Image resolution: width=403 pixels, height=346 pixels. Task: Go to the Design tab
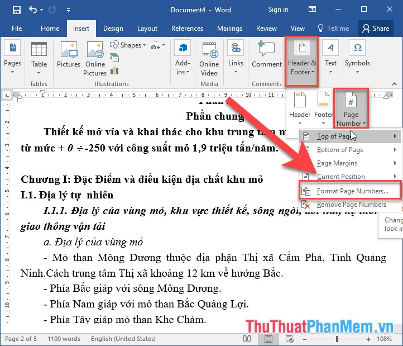coord(113,29)
